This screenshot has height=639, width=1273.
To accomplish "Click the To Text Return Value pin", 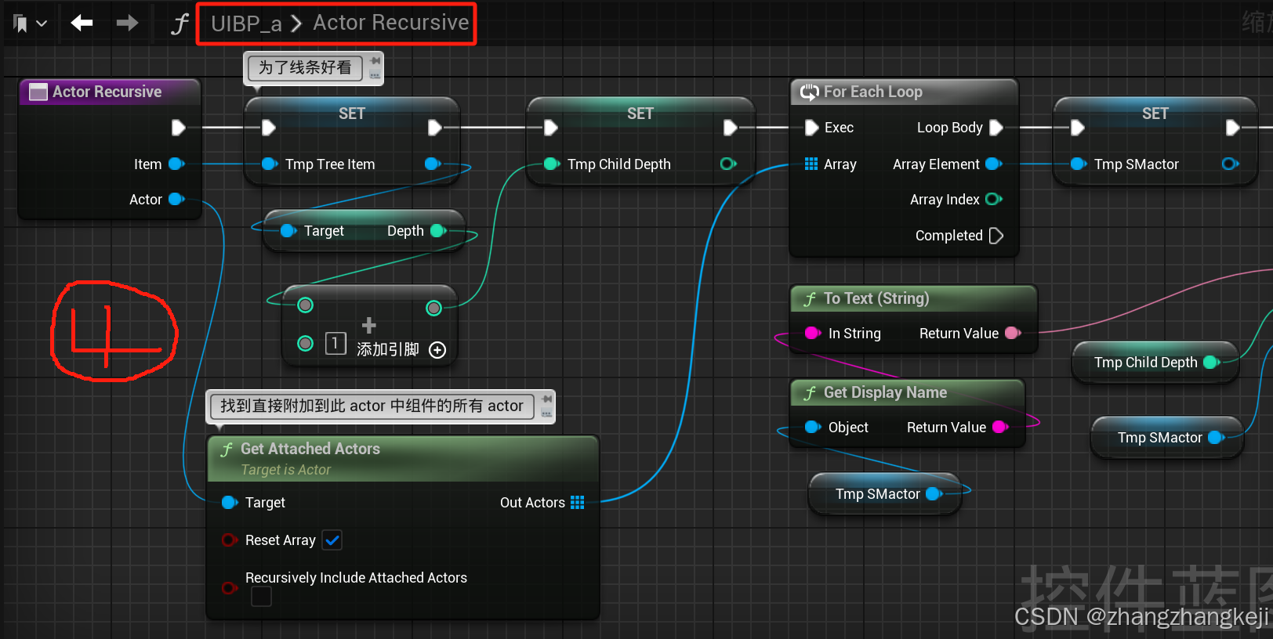I will [1012, 333].
